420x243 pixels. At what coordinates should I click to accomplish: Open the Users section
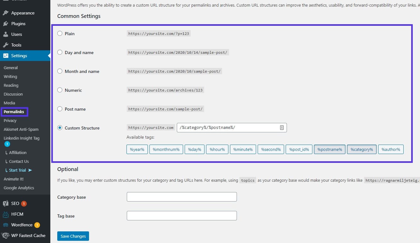click(x=16, y=34)
